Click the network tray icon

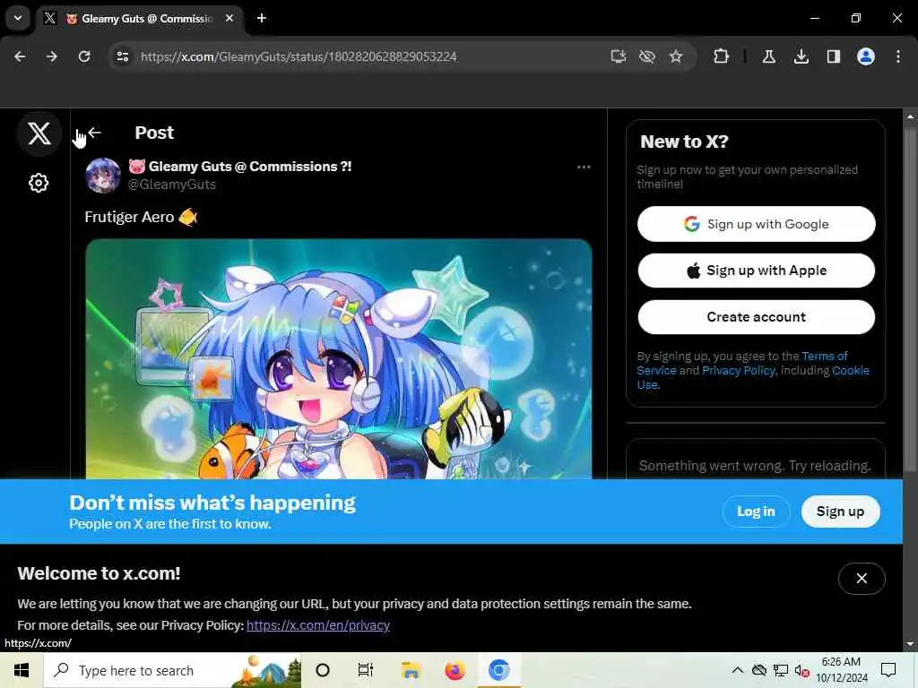tap(781, 670)
